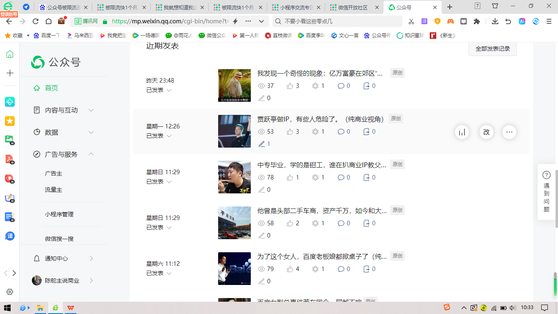Click 全部发表记录 button
The width and height of the screenshot is (558, 314).
click(493, 49)
